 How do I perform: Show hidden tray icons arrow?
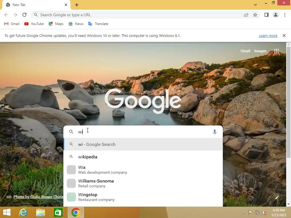244,213
